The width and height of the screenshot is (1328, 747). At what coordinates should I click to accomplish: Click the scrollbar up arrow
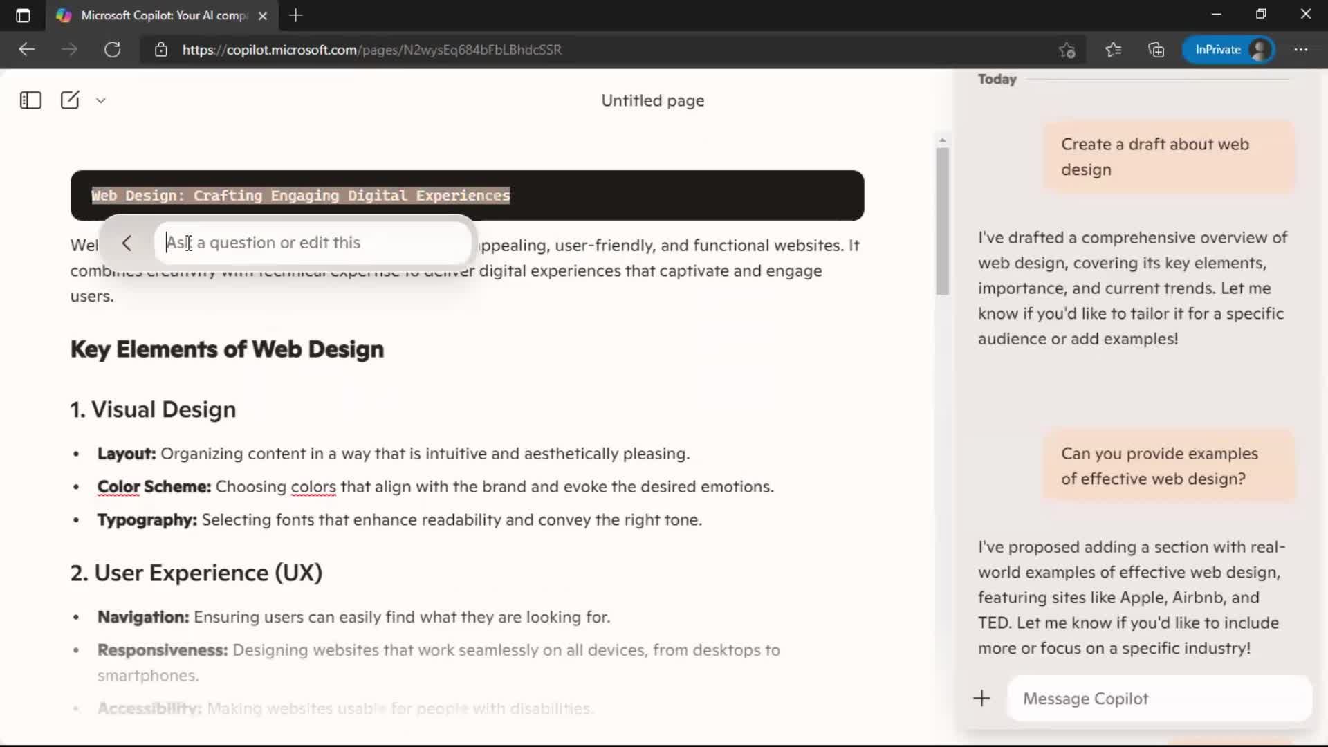(942, 140)
